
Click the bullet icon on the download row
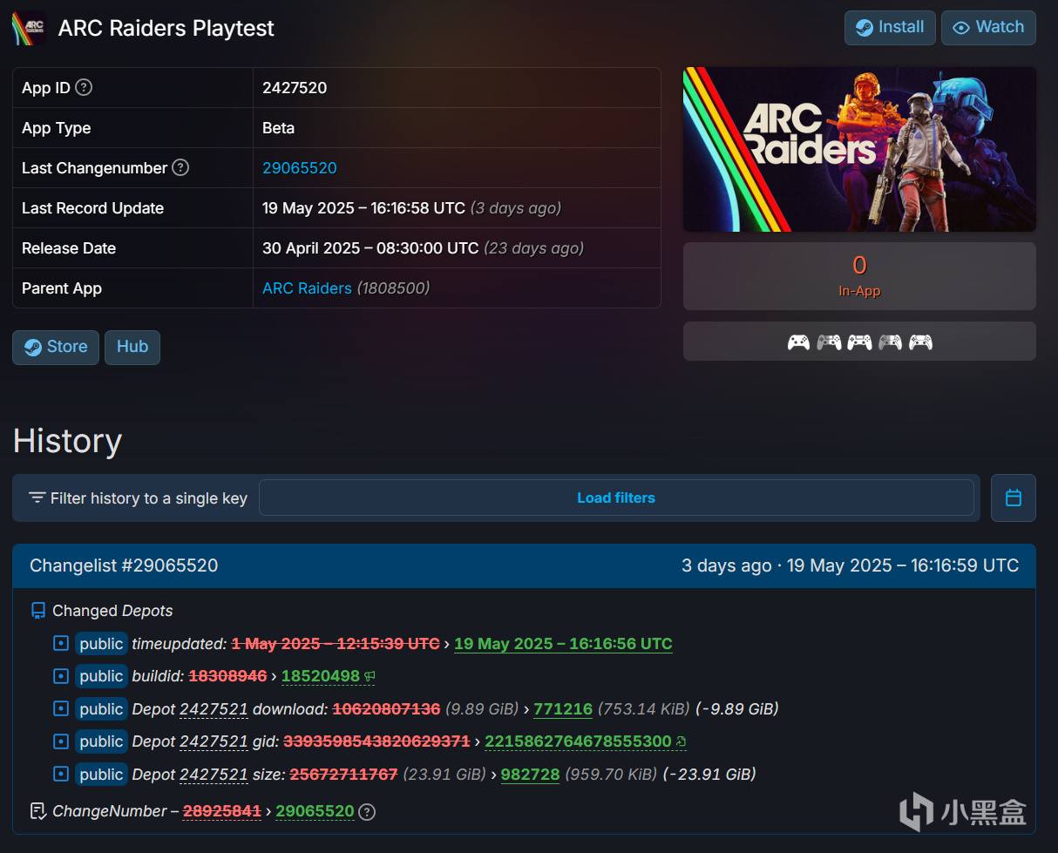60,709
